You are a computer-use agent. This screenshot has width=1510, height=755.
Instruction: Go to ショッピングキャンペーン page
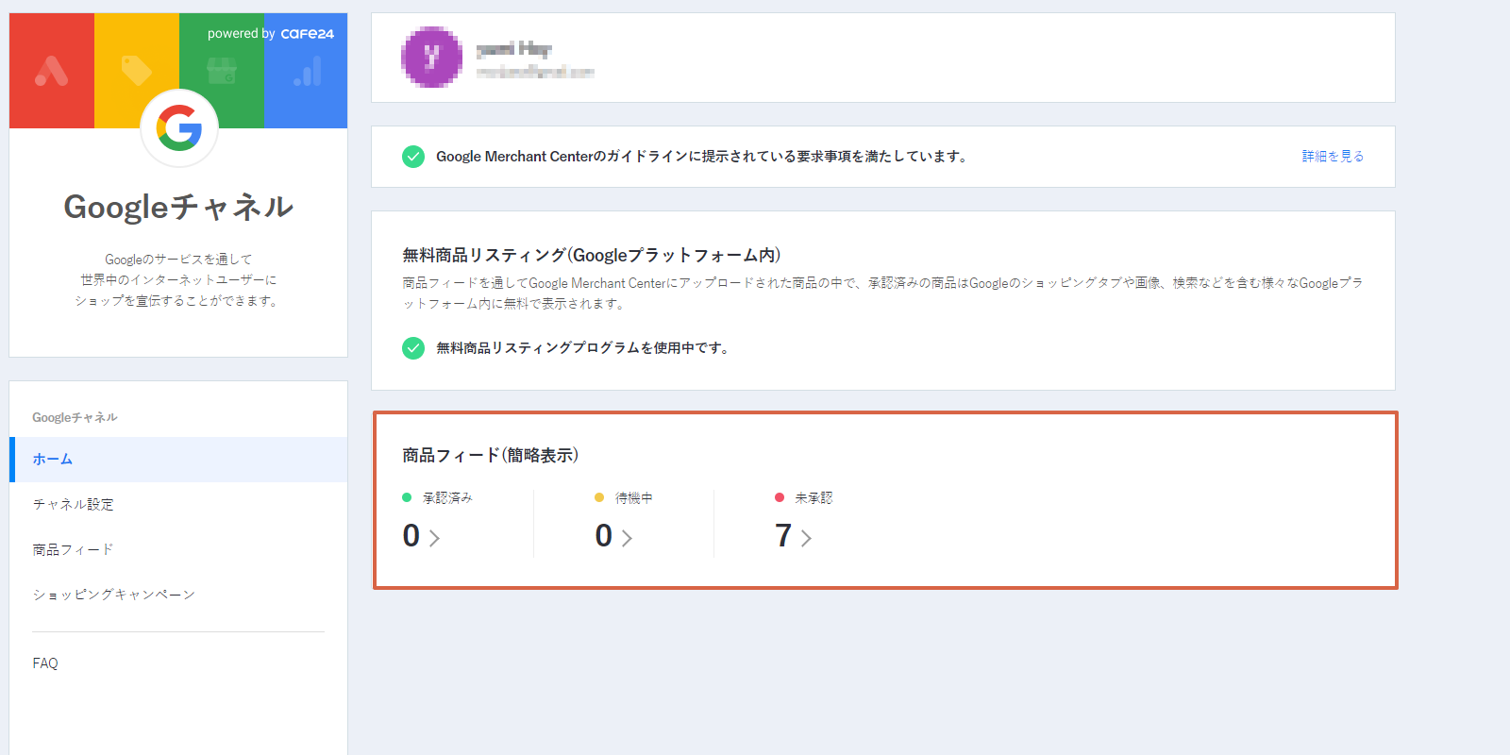(178, 595)
